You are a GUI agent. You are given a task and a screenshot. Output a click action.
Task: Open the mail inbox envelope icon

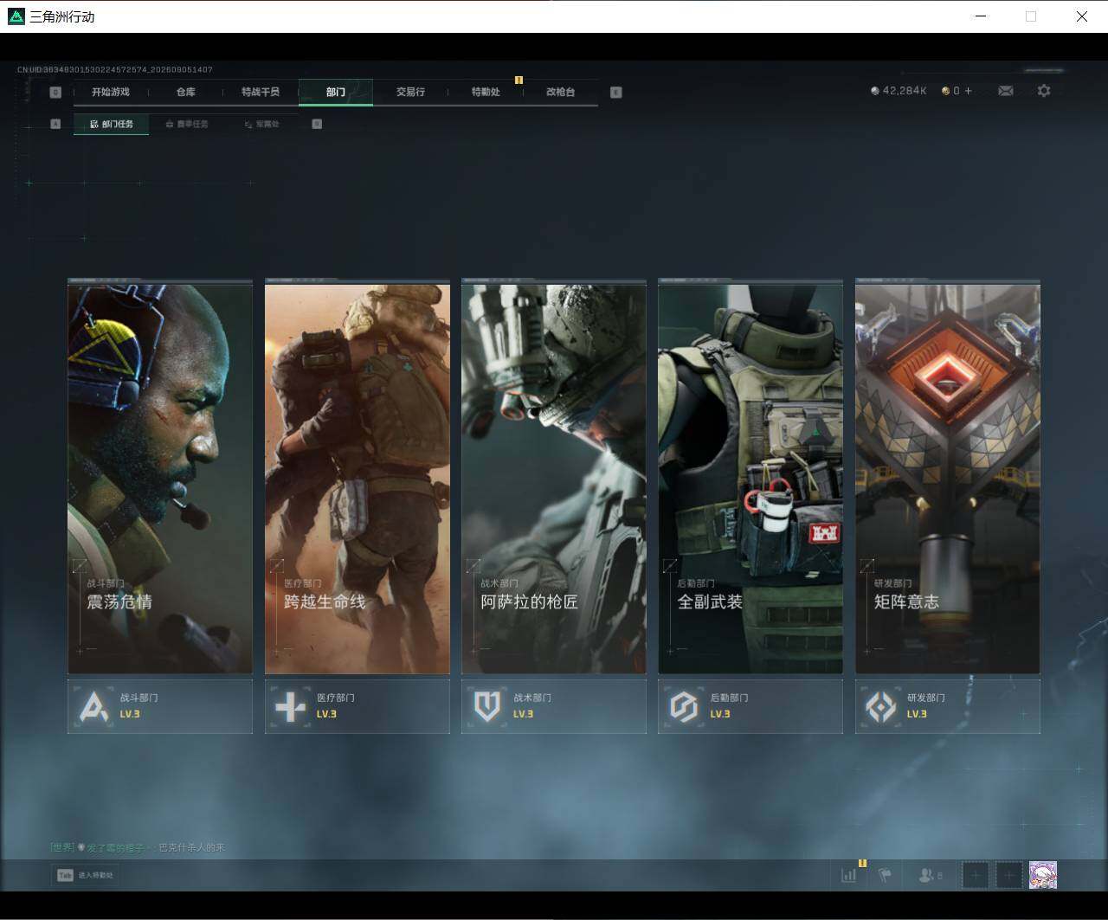[1005, 91]
